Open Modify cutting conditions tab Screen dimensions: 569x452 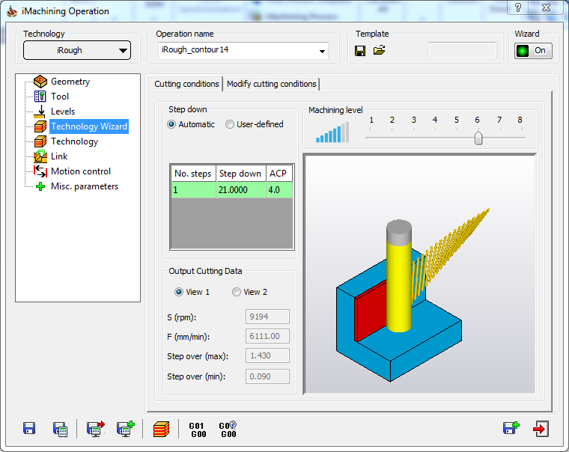[x=271, y=84]
